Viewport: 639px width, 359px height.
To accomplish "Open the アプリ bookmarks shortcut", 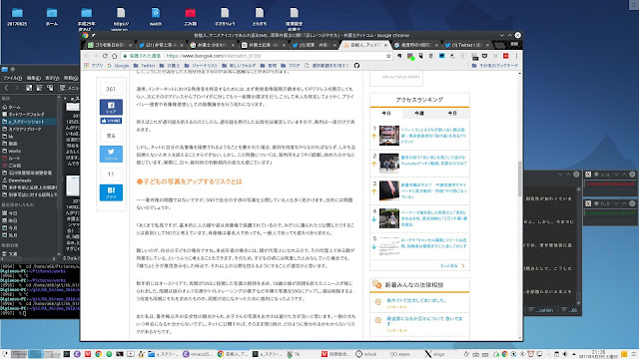I will [94, 65].
